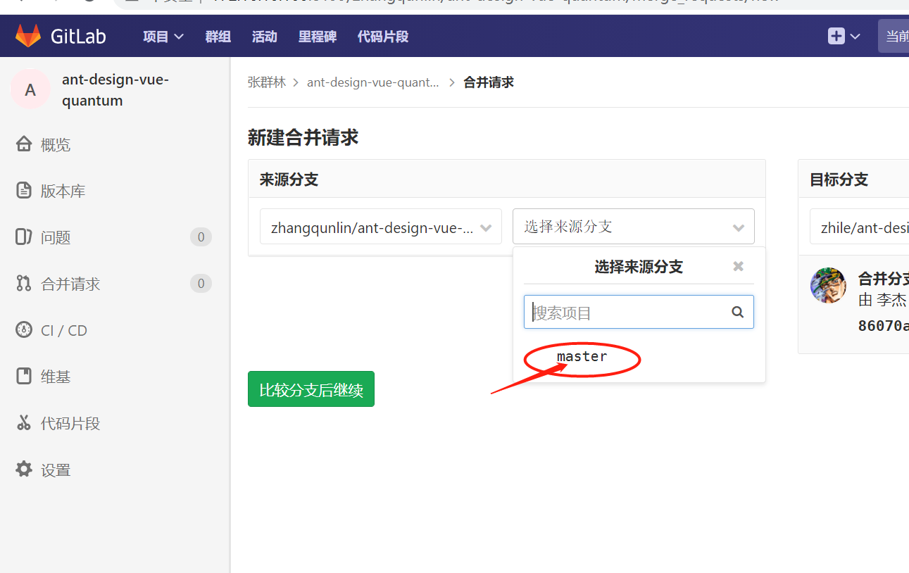Image resolution: width=909 pixels, height=573 pixels.
Task: Click the scissors icon for 代码片段
Action: 24,423
